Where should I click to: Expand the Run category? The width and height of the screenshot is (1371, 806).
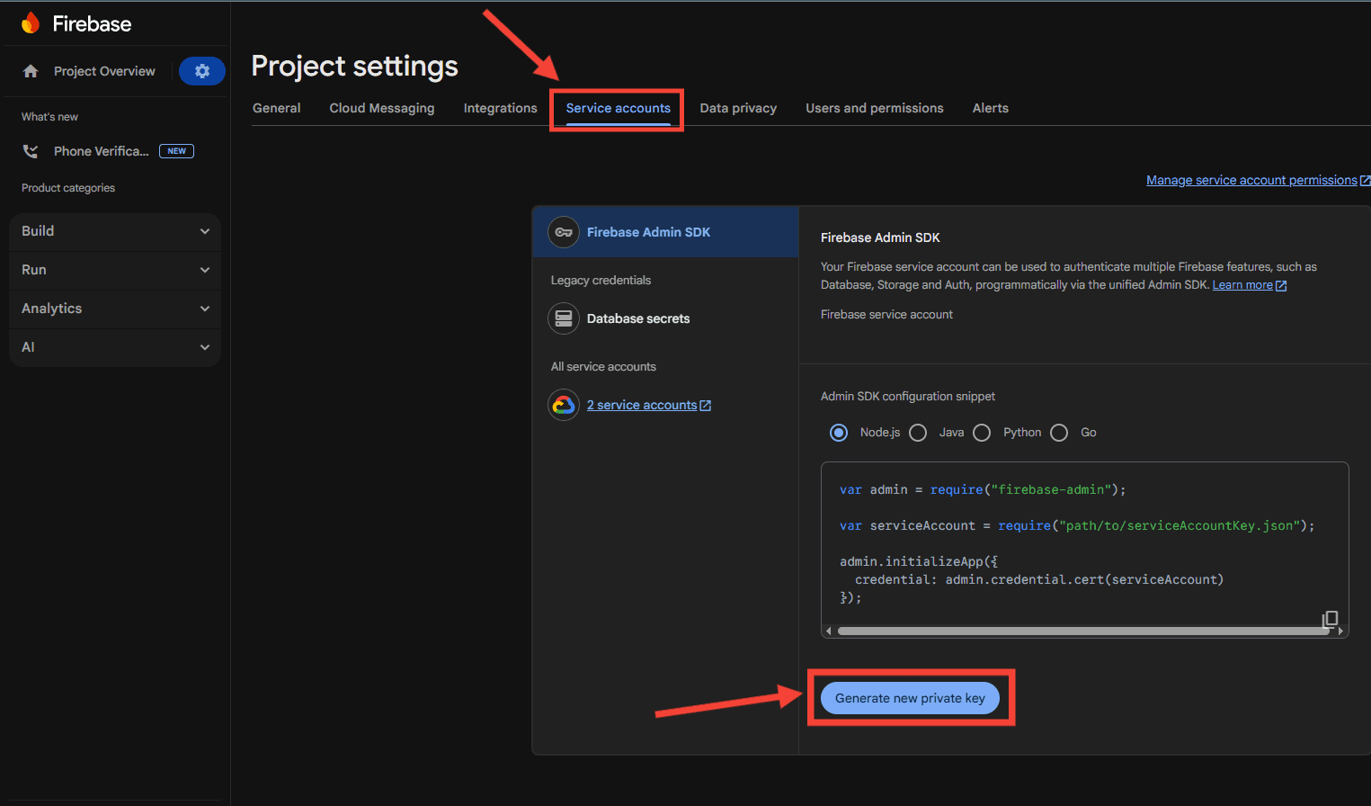pyautogui.click(x=115, y=270)
